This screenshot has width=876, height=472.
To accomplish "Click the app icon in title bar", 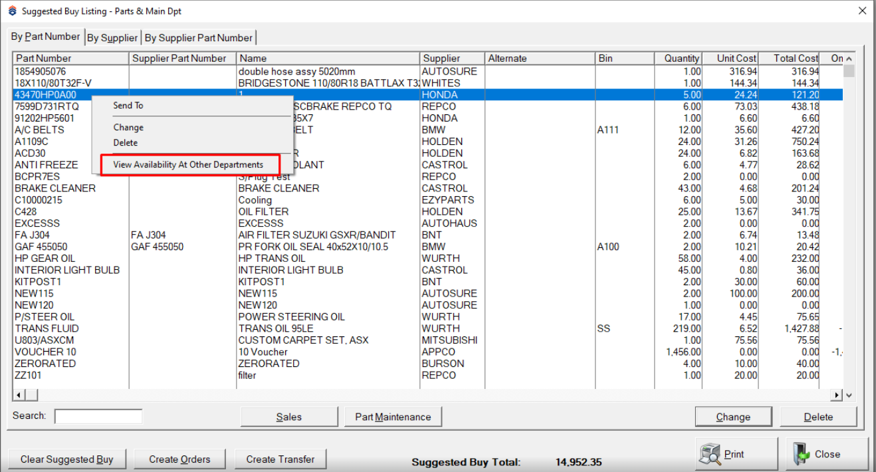I will coord(11,11).
